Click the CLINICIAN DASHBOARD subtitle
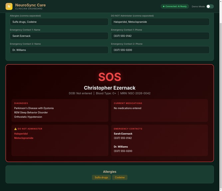The width and height of the screenshot is (222, 191). coord(29,9)
